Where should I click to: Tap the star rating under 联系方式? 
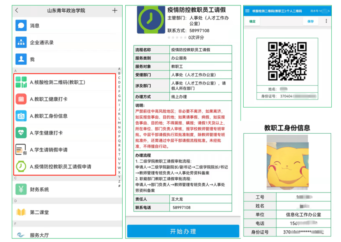tap(177, 38)
